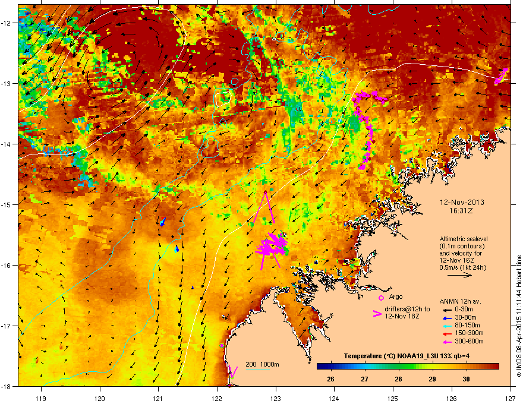This screenshot has height=404, width=523.
Task: Click the dark blue end of temperature colour bar
Action: pos(320,367)
